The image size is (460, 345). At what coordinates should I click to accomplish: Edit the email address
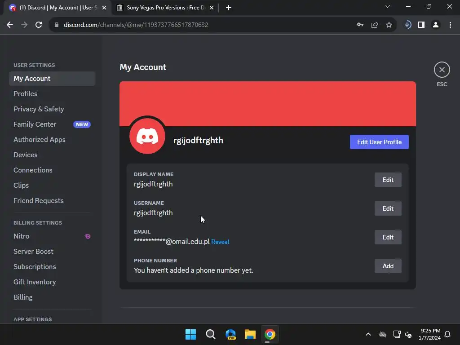coord(388,237)
